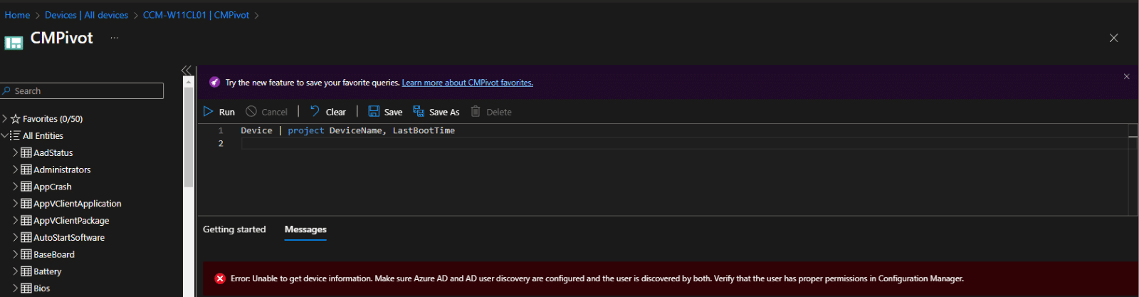This screenshot has height=297, width=1139.
Task: Click the 'Device' keyword in query line 1
Action: pos(256,130)
